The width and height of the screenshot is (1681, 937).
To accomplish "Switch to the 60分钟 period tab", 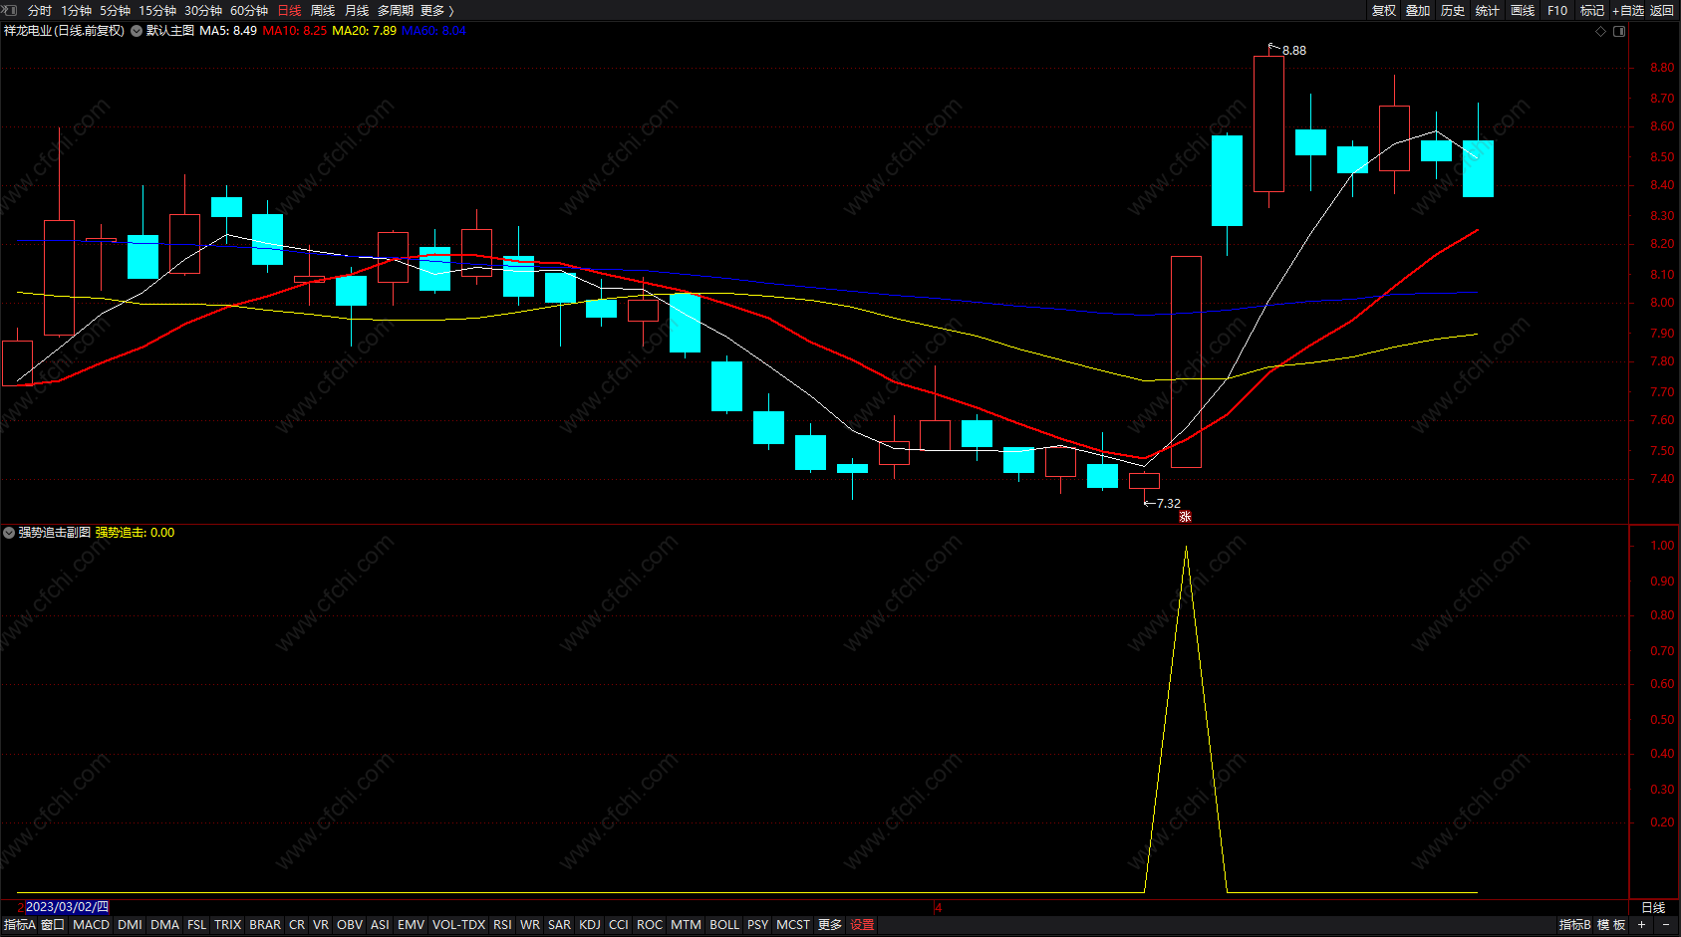I will pos(249,10).
